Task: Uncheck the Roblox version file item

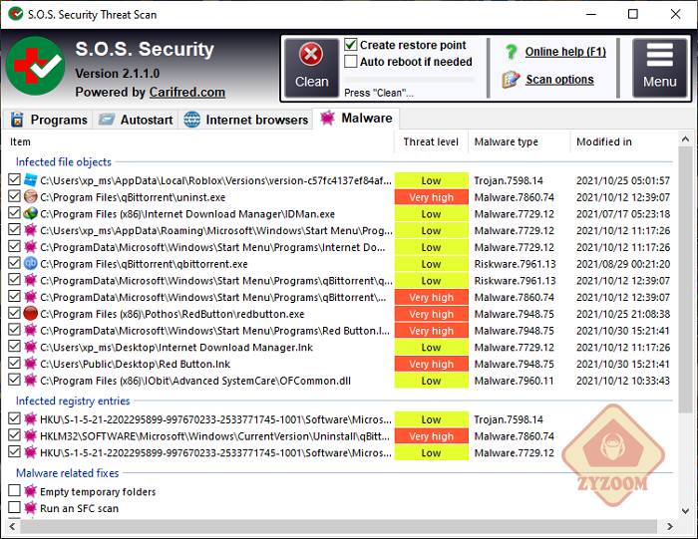Action: tap(14, 179)
